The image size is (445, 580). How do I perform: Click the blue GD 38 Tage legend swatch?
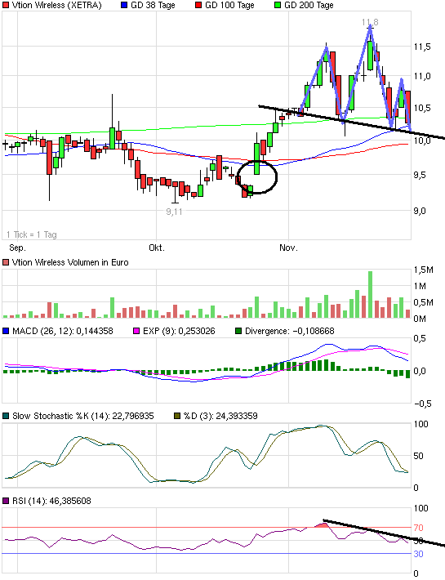124,5
